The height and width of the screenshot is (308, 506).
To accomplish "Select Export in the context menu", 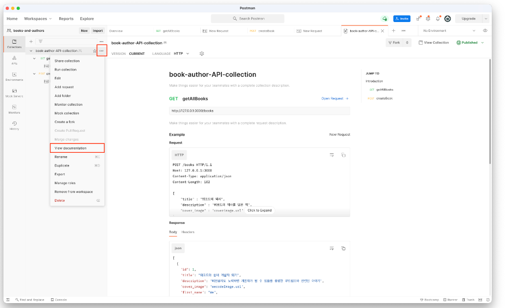I will click(x=77, y=174).
